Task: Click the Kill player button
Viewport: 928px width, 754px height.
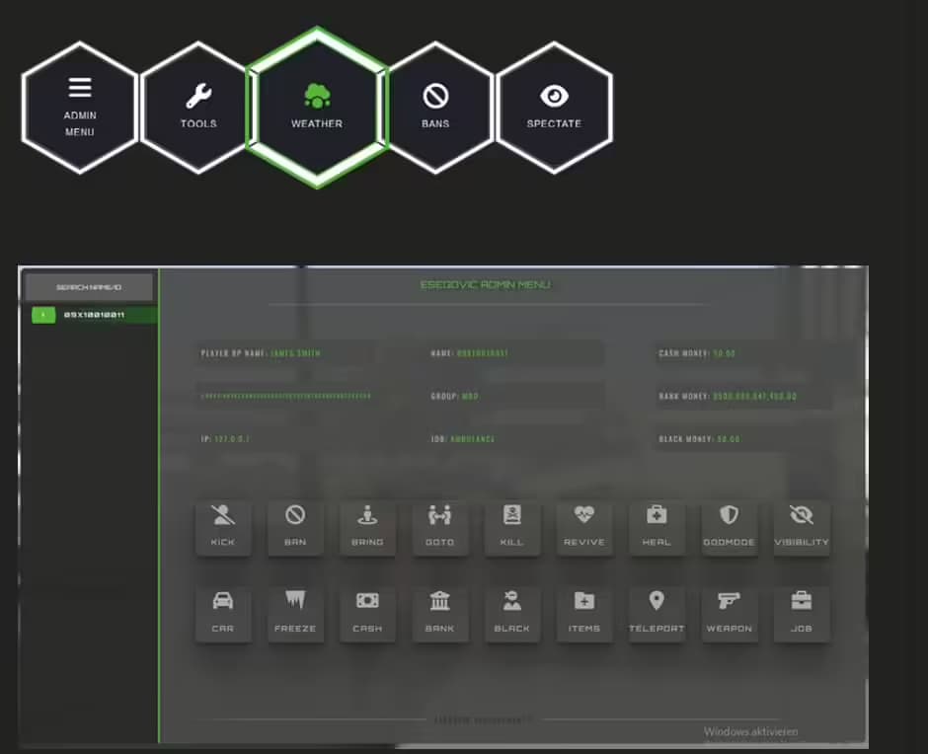Action: 512,526
